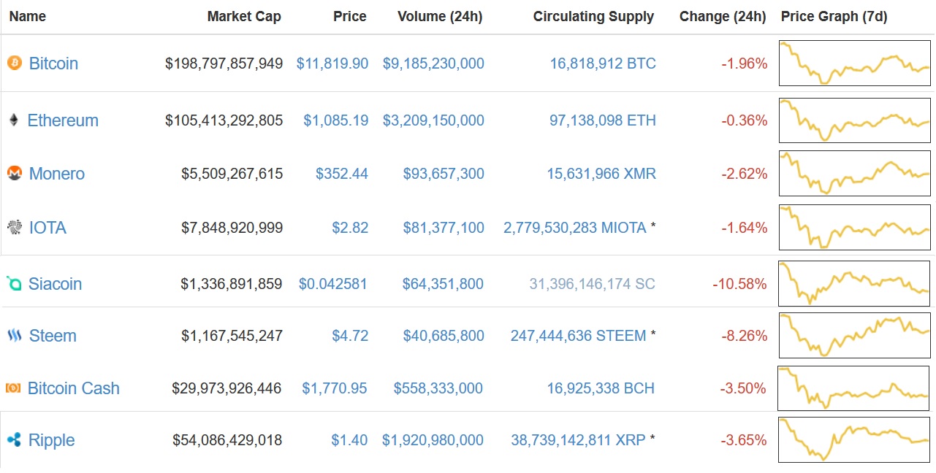Click the Bitcoin logo icon
This screenshot has height=473, width=936.
(15, 64)
